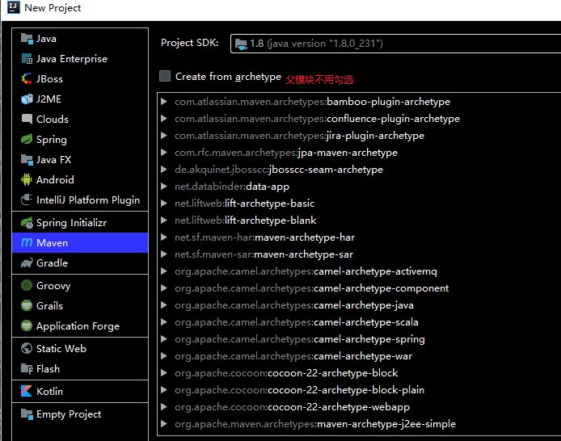Screen dimensions: 561x441
Task: Click the Grails icon
Action: coord(27,305)
